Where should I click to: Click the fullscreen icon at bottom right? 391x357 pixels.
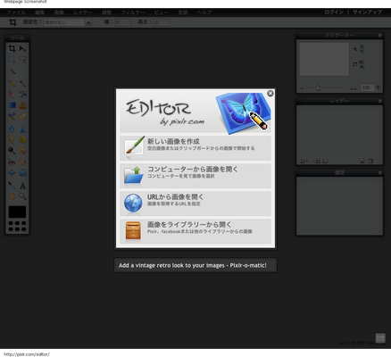click(x=380, y=338)
